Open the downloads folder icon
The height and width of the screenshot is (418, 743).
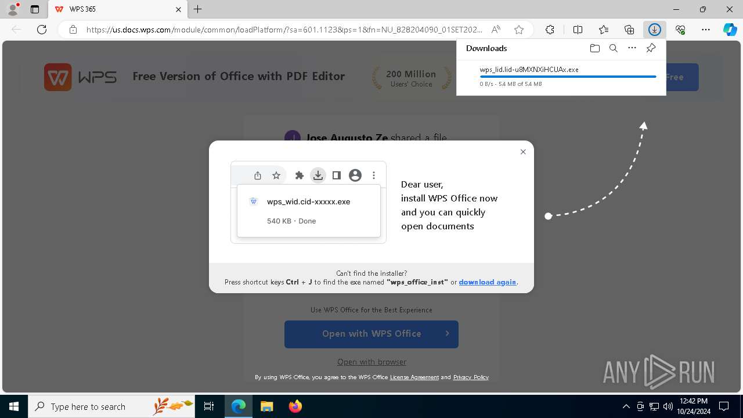pos(594,48)
